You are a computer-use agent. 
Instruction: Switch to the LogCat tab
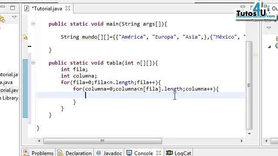click(x=179, y=153)
